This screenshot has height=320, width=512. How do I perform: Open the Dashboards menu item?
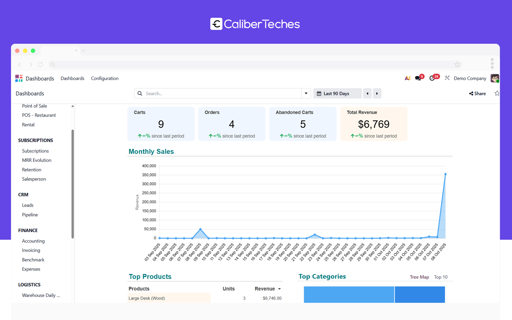[72, 78]
